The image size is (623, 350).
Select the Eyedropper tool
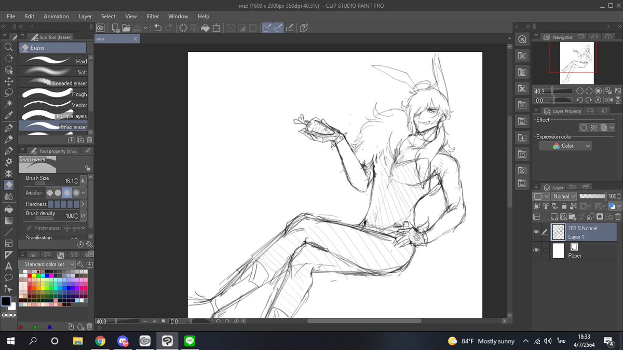8,116
